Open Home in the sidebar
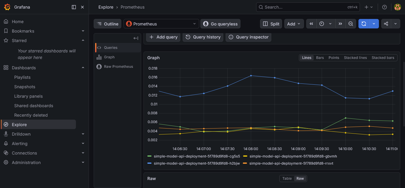 17,22
